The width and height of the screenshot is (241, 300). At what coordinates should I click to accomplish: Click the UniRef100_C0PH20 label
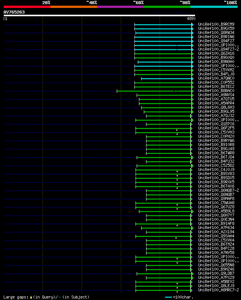[x=216, y=137]
